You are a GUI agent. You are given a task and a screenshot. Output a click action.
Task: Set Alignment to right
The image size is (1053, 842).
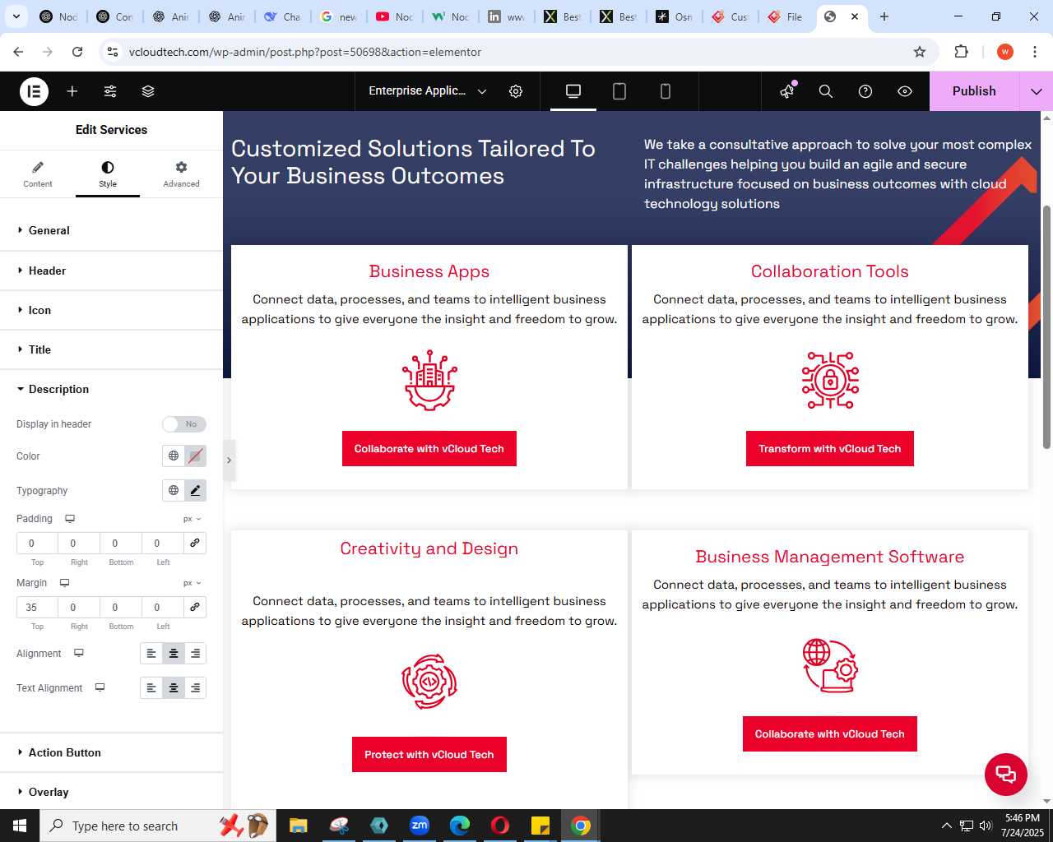click(195, 654)
